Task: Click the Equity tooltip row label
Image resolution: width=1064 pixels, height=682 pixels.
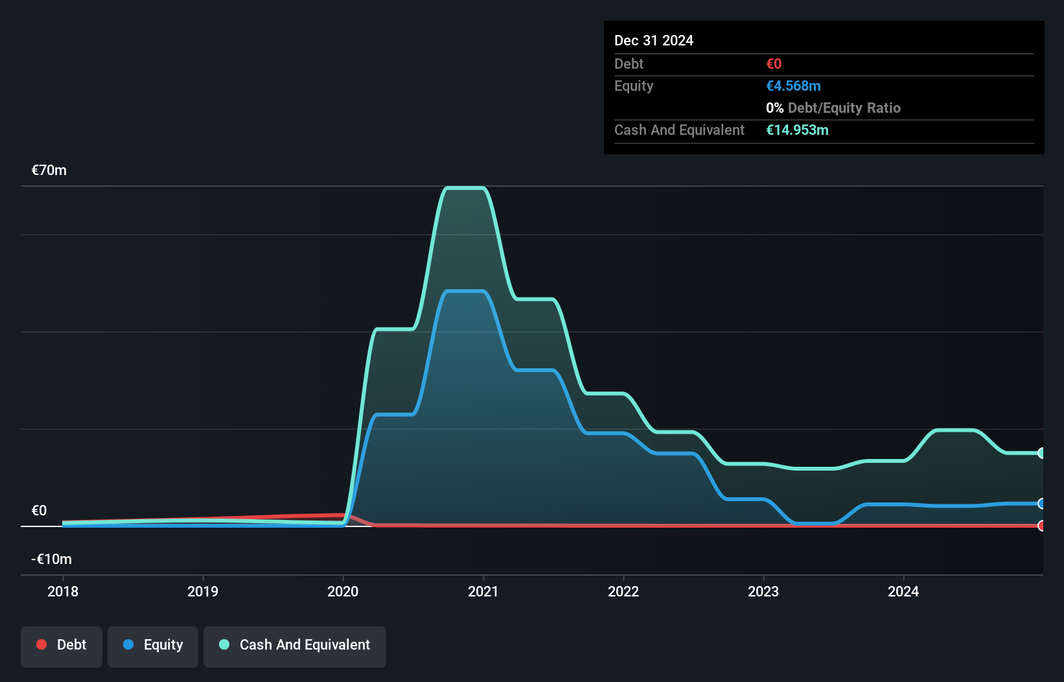Action: [x=634, y=86]
